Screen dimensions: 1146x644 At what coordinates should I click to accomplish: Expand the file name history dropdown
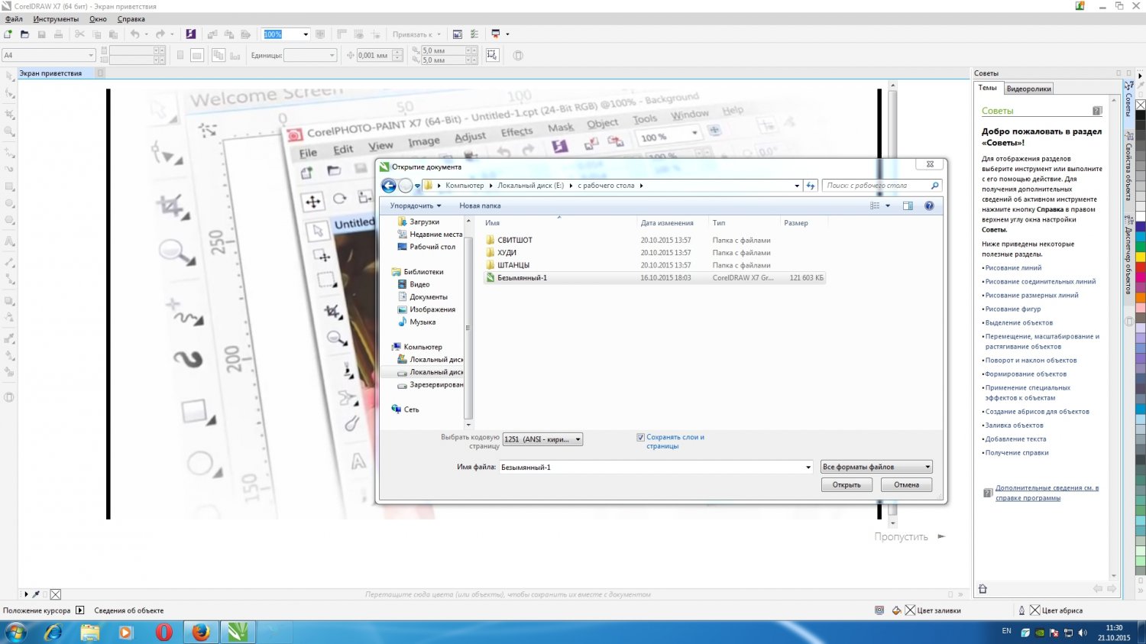pyautogui.click(x=808, y=467)
